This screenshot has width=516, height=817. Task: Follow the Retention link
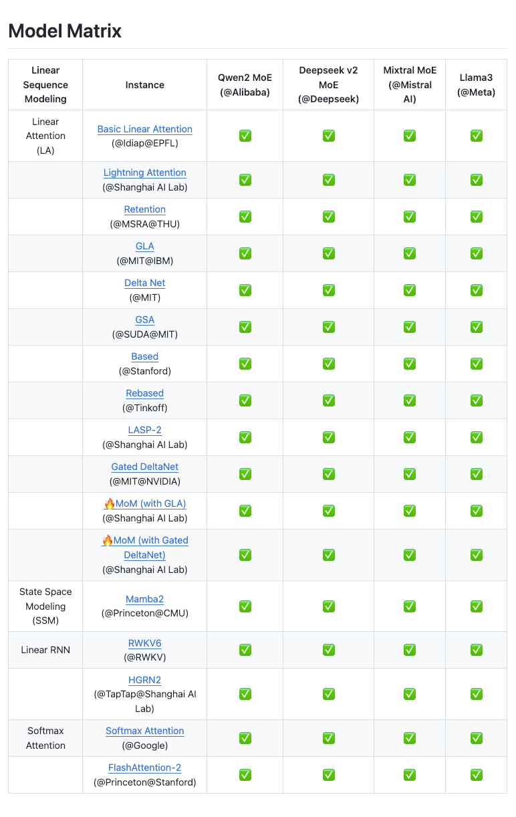[144, 209]
